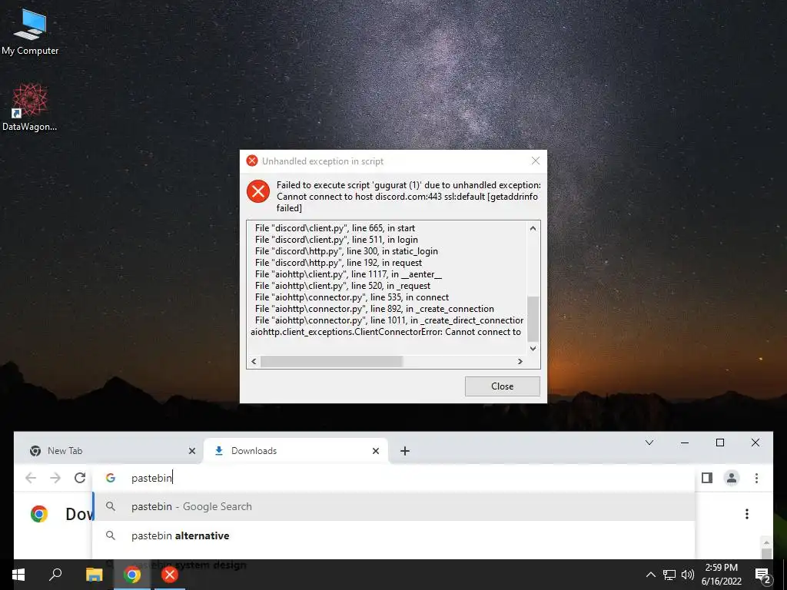This screenshot has width=787, height=590.
Task: Show hidden system tray icons
Action: [650, 575]
